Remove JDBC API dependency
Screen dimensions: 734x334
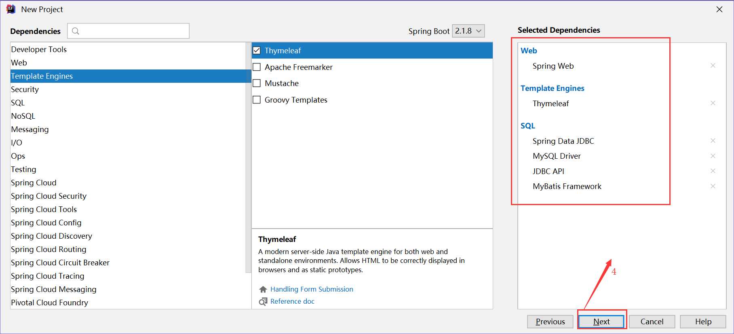click(x=713, y=171)
